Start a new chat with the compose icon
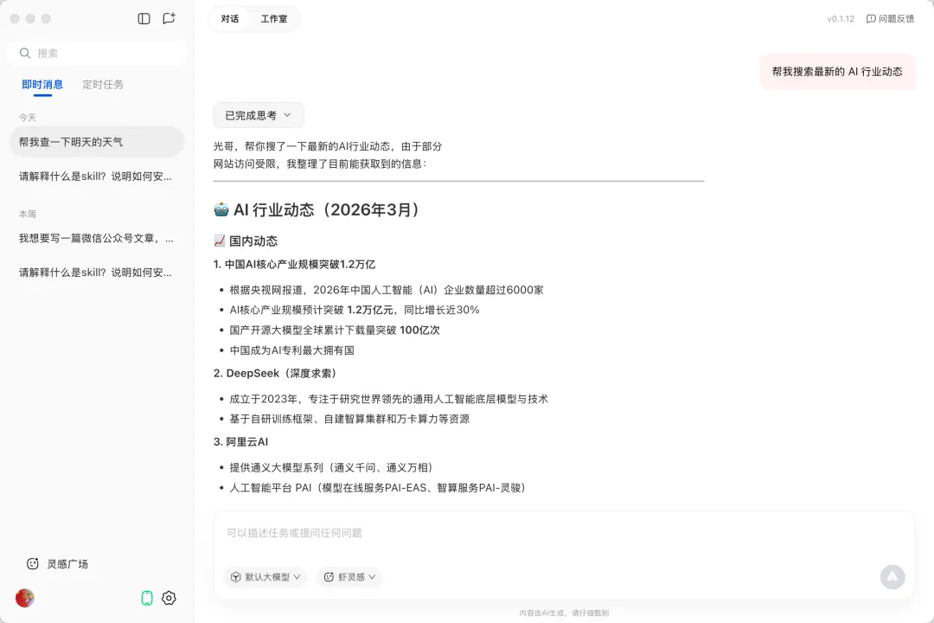 [x=170, y=18]
